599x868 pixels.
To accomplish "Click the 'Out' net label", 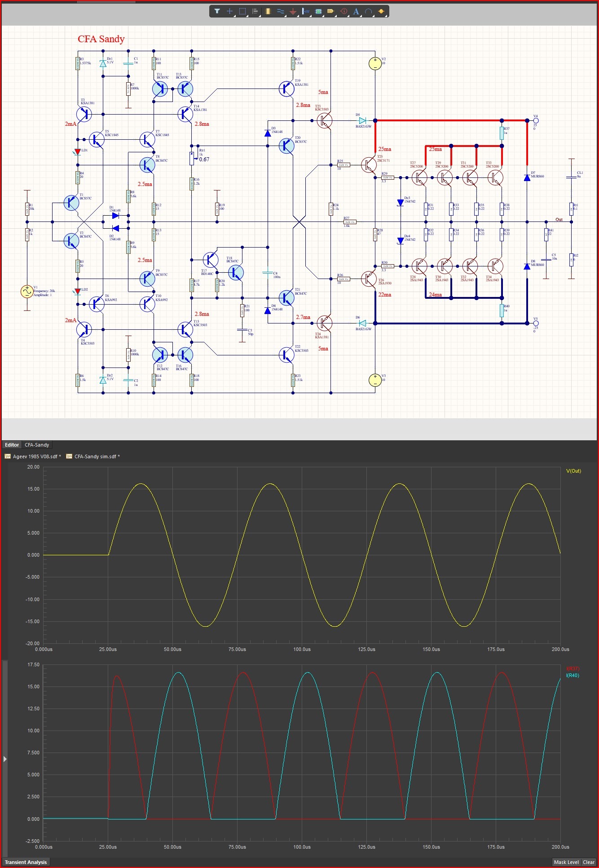I will tap(559, 220).
